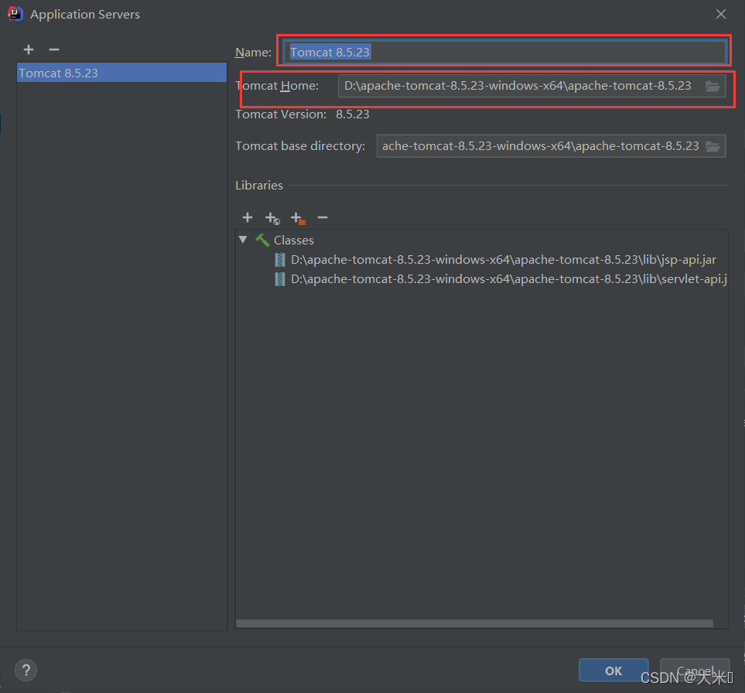Click the Tomcat Version value 8.5.23
The width and height of the screenshot is (745, 693).
click(x=353, y=114)
